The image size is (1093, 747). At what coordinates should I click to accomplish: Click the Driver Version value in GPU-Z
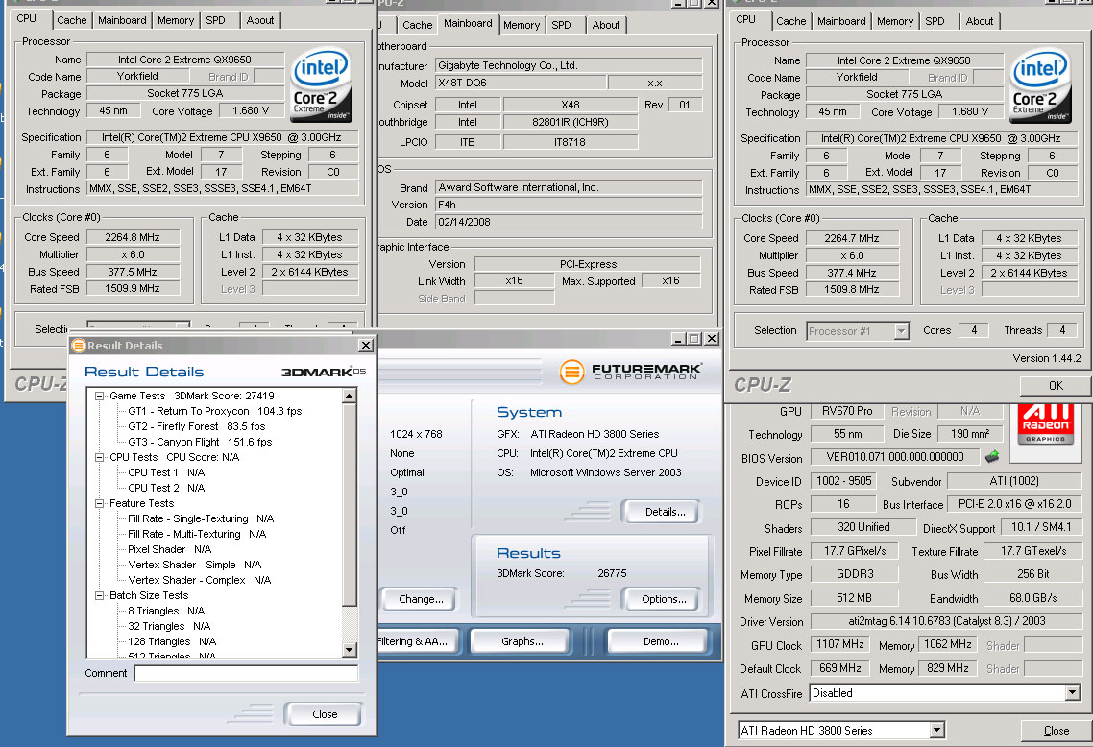point(946,621)
